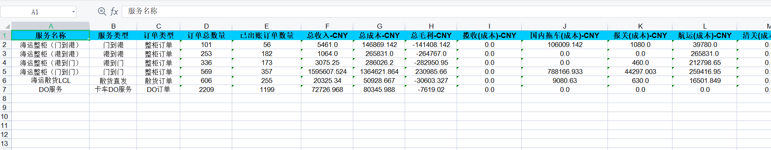This screenshot has width=771, height=150.
Task: Click header cell 总毛利-CNY
Action: (x=431, y=36)
